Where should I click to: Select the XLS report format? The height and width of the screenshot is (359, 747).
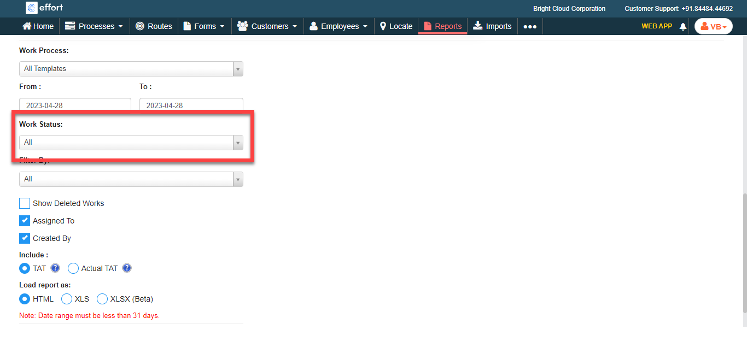(67, 299)
